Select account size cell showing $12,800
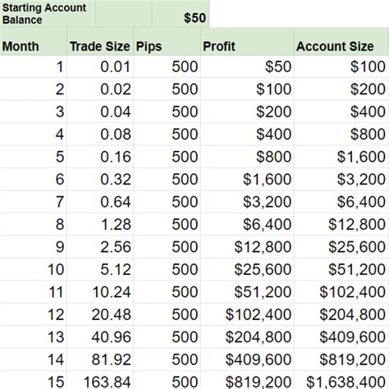 (x=341, y=224)
